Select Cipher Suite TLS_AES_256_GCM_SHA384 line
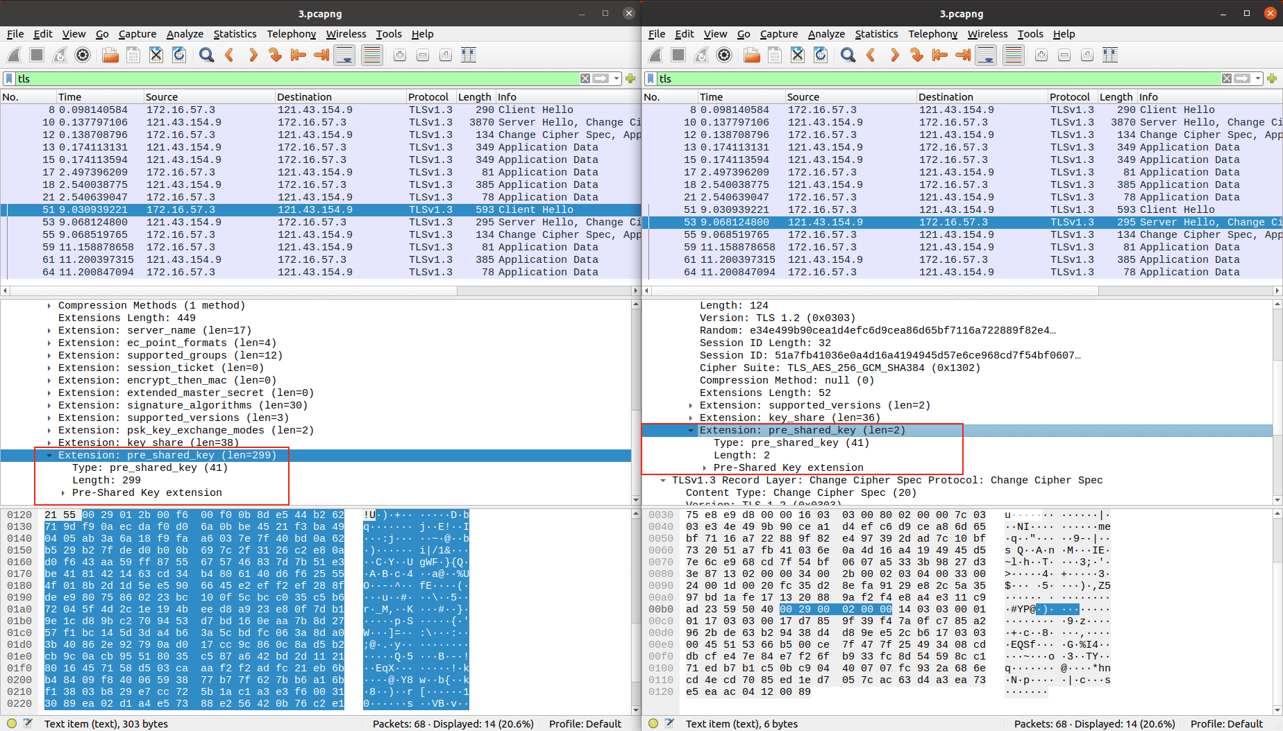Image resolution: width=1283 pixels, height=731 pixels. (840, 368)
